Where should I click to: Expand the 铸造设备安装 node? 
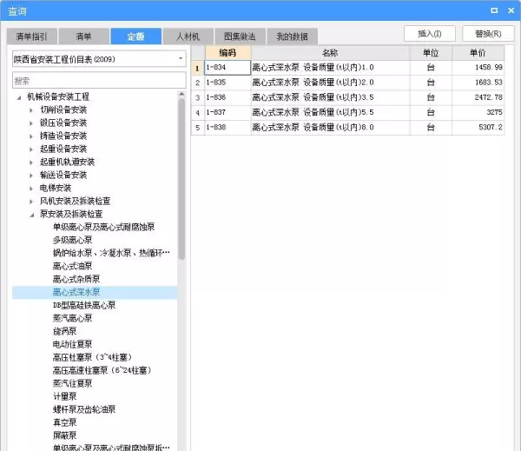(31, 136)
